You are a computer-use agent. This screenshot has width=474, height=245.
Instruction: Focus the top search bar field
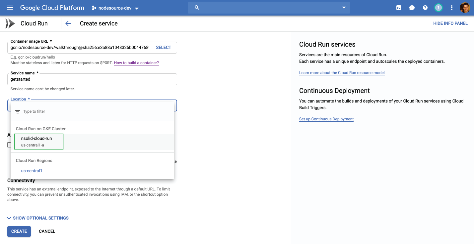coord(269,8)
